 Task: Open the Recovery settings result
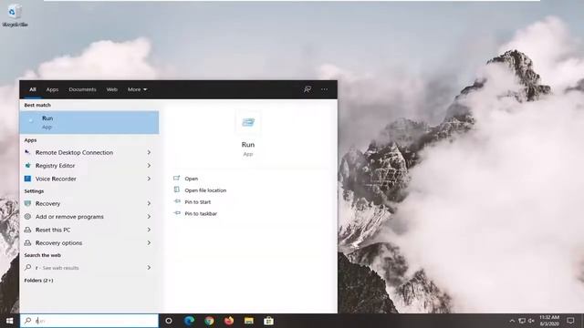point(47,204)
